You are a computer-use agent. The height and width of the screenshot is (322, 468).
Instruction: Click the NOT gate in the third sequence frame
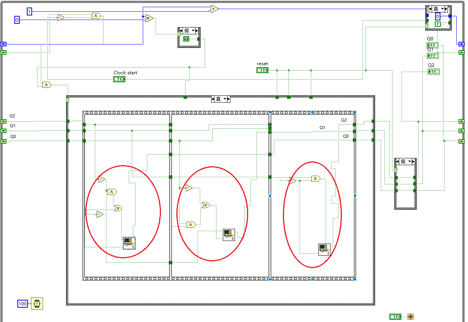click(291, 180)
